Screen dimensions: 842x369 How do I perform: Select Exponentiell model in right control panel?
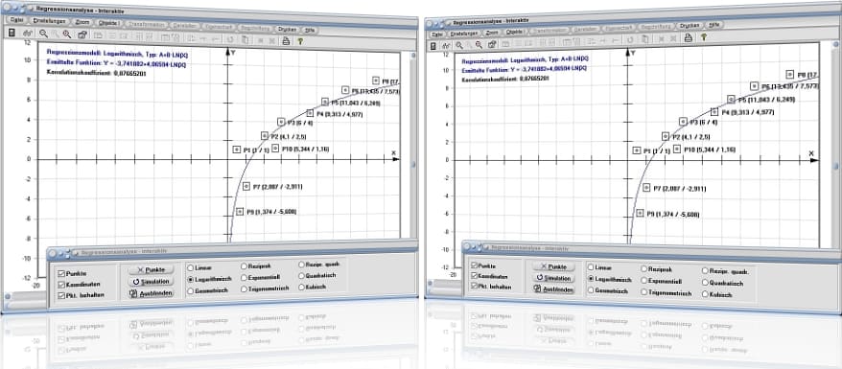644,281
